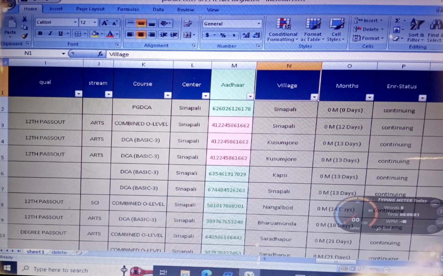Image resolution: width=443 pixels, height=276 pixels.
Task: Click the Cut scissors icon
Action: pyautogui.click(x=24, y=19)
